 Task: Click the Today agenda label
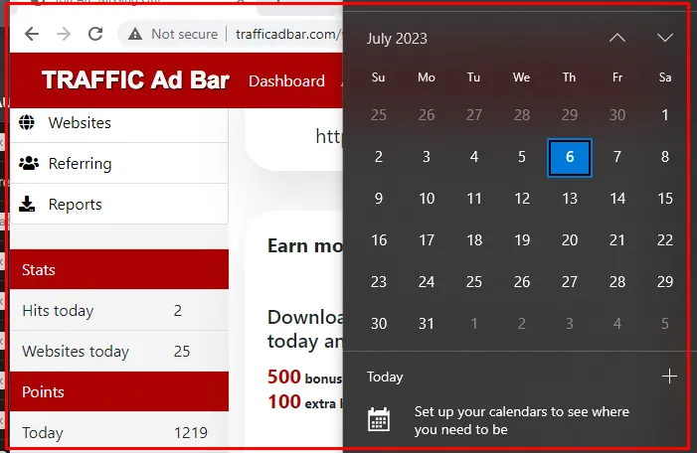point(385,377)
